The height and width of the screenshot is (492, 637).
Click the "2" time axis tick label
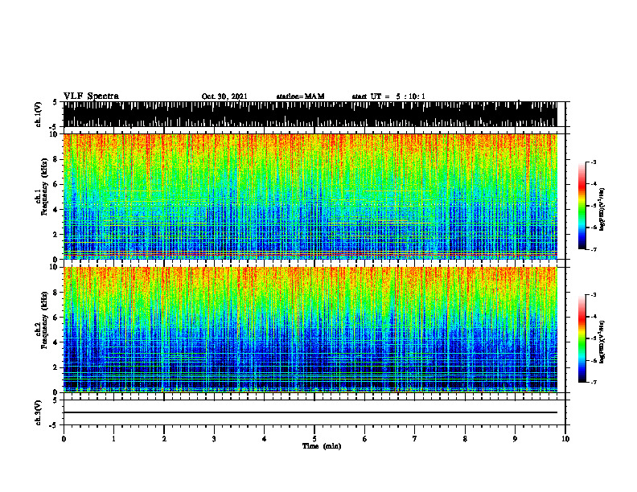tap(164, 439)
